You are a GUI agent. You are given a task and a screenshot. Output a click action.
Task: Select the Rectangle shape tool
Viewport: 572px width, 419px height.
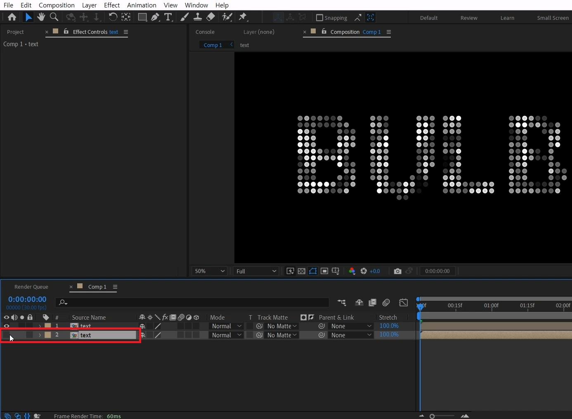[x=142, y=17]
